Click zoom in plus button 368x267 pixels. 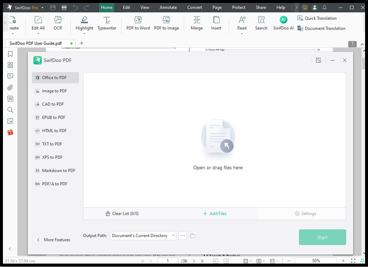343,261
